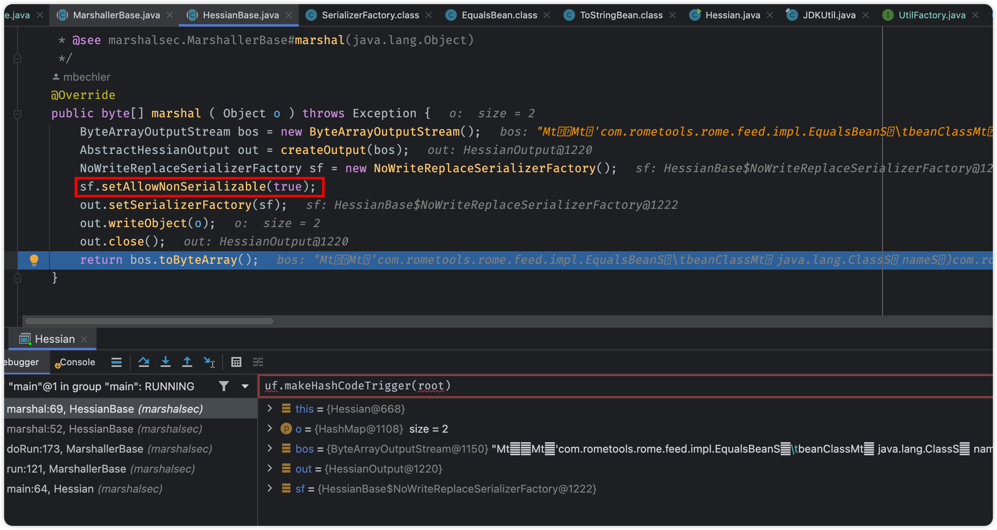The image size is (997, 530).
Task: Click the field icon beside 'bos'
Action: [x=286, y=448]
